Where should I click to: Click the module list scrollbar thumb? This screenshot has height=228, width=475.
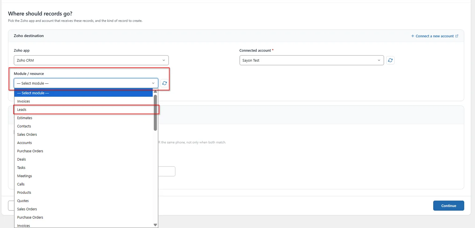coord(155,112)
